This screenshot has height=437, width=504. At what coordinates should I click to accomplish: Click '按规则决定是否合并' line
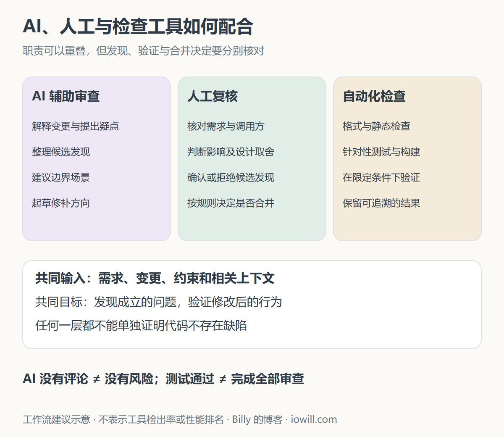coord(231,203)
